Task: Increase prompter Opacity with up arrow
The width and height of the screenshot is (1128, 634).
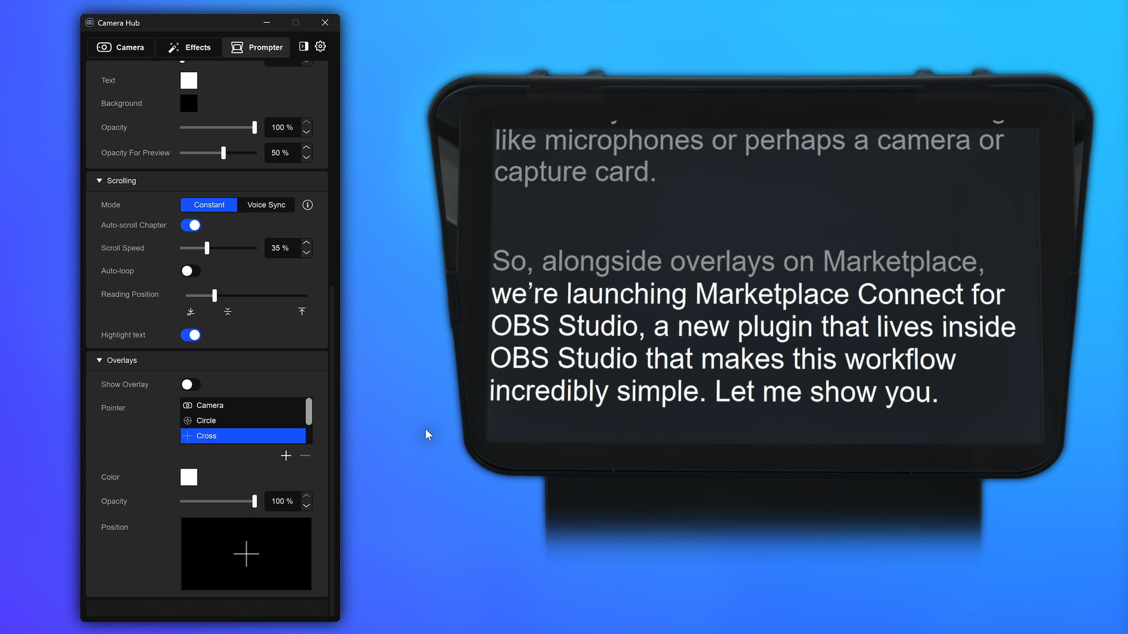Action: [x=306, y=123]
